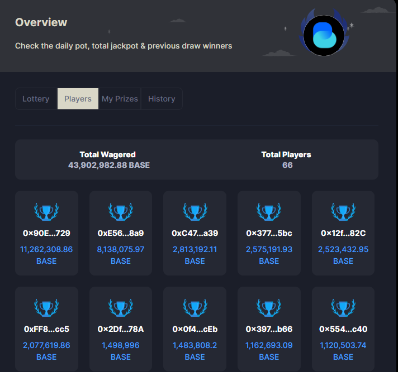Viewport: 398px width, 372px height.
Task: Click trophy icon above 0xC47...a39
Action: pos(195,211)
